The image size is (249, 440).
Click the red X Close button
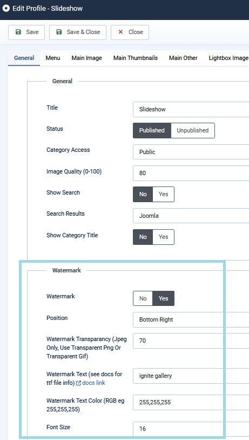tap(130, 32)
